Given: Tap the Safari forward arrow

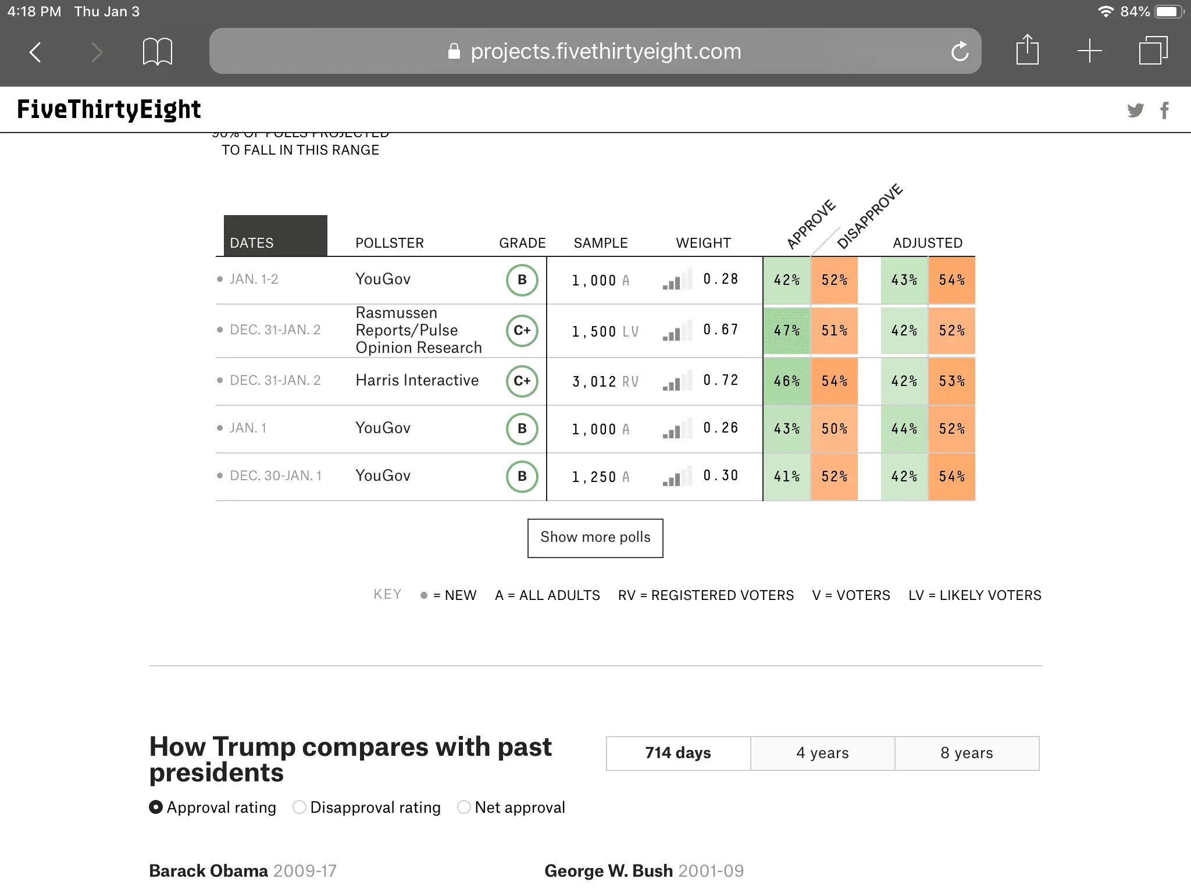Looking at the screenshot, I should click(97, 52).
